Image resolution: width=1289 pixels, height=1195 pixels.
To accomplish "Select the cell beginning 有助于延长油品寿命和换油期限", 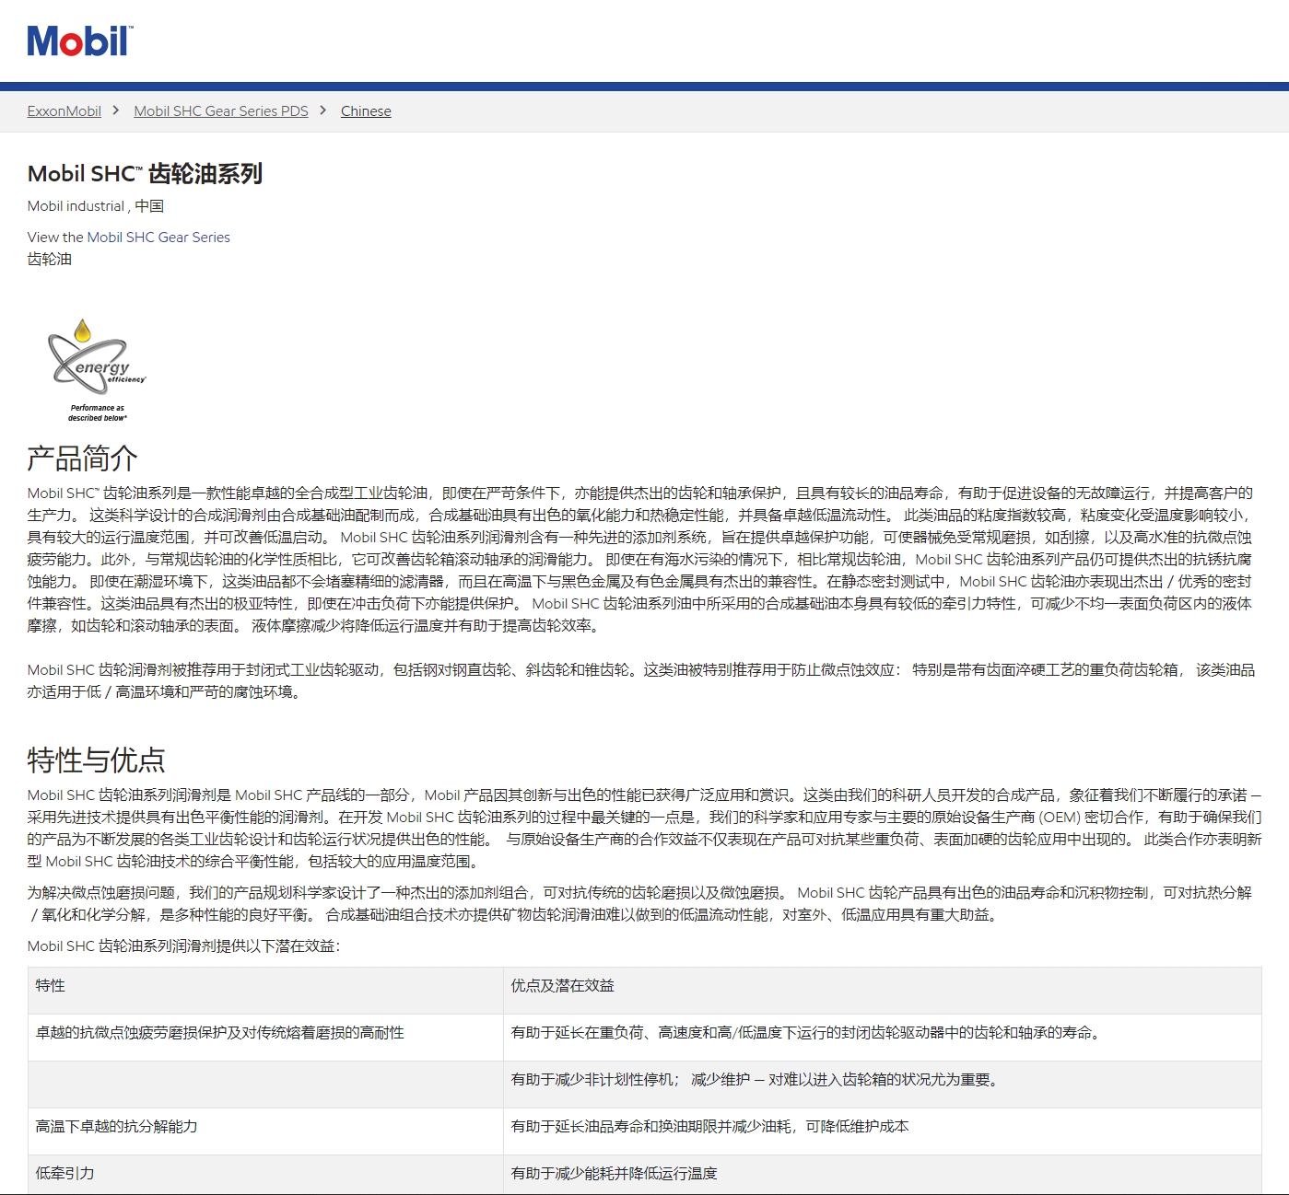I will [x=883, y=1131].
